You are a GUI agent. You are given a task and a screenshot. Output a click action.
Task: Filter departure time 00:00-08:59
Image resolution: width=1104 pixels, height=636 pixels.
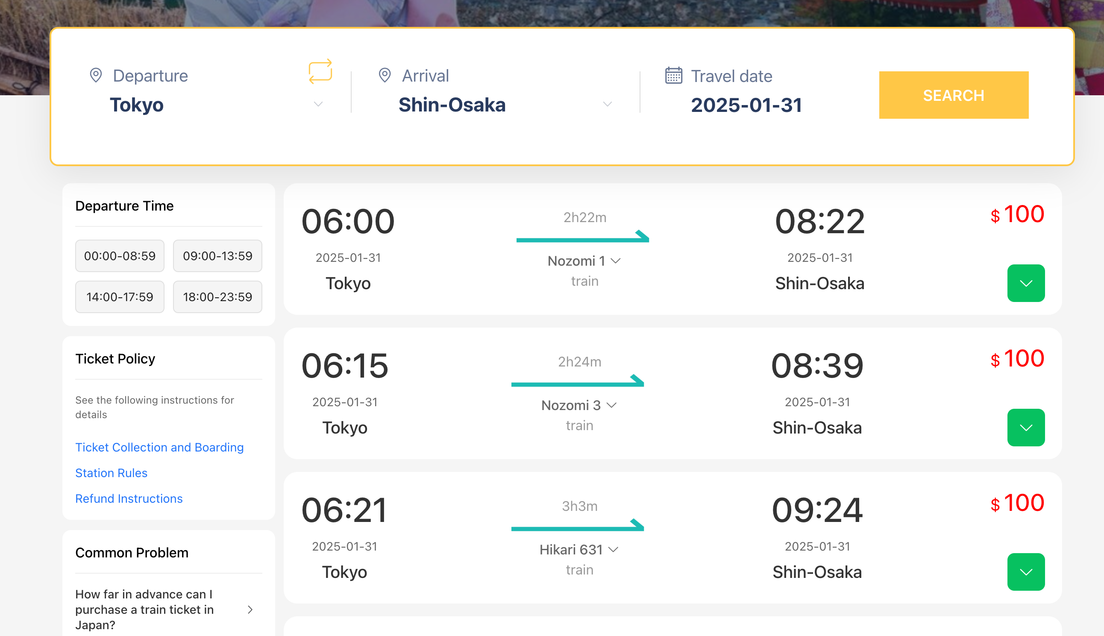pyautogui.click(x=120, y=255)
